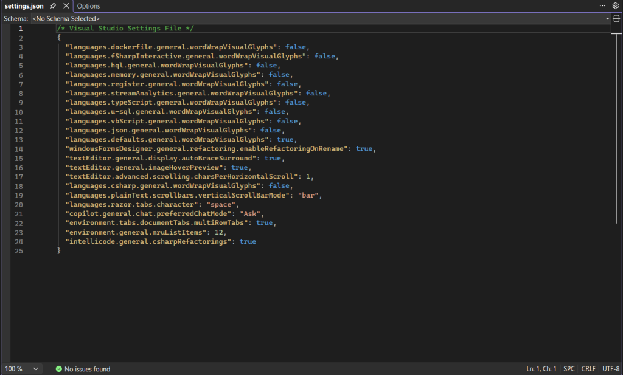Click the charsPerHorizontalScroll value 1
Screen dimensions: 623x375
[x=308, y=176]
